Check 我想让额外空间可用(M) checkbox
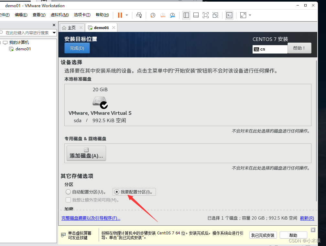This screenshot has width=326, height=246. (x=68, y=200)
